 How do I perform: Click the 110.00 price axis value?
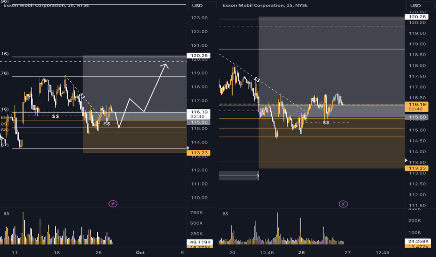199,198
